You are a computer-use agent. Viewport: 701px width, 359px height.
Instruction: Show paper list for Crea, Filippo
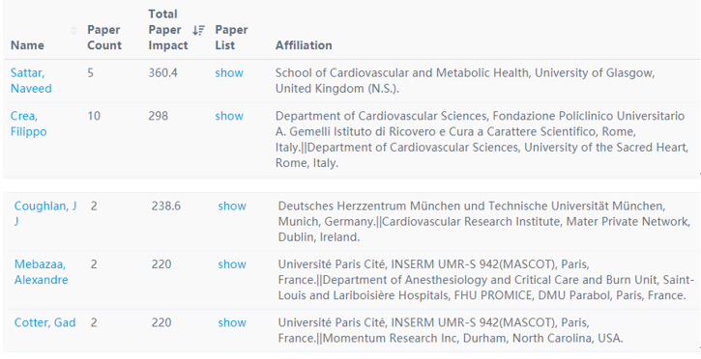pos(229,116)
